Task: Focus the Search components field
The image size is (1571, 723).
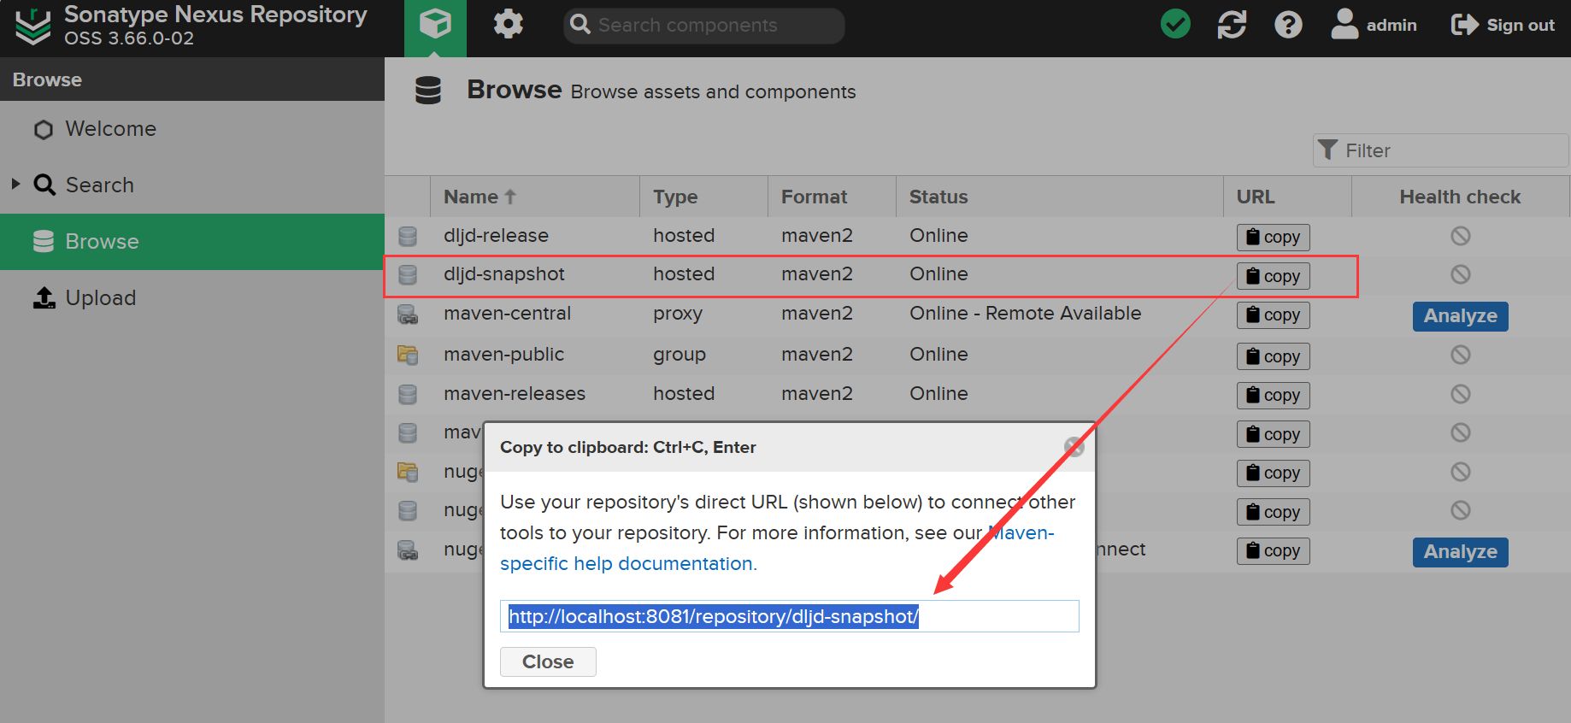Action: click(x=704, y=26)
